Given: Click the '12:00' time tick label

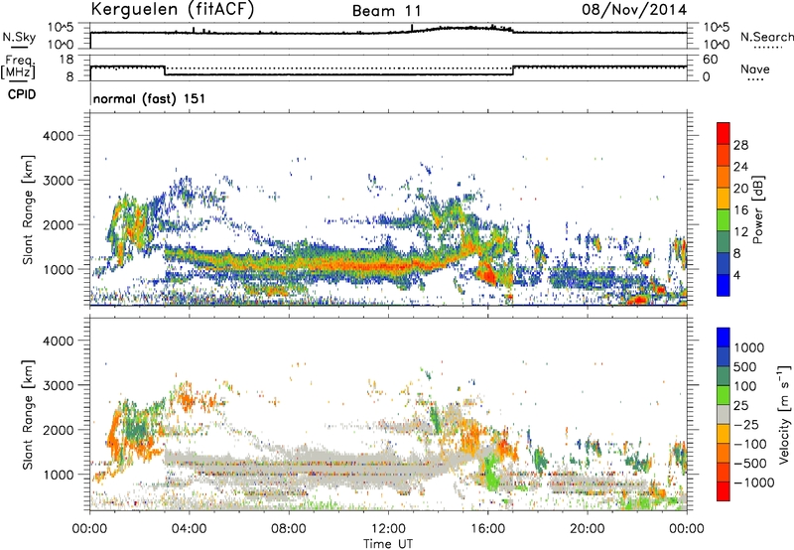Looking at the screenshot, I should pos(388,529).
